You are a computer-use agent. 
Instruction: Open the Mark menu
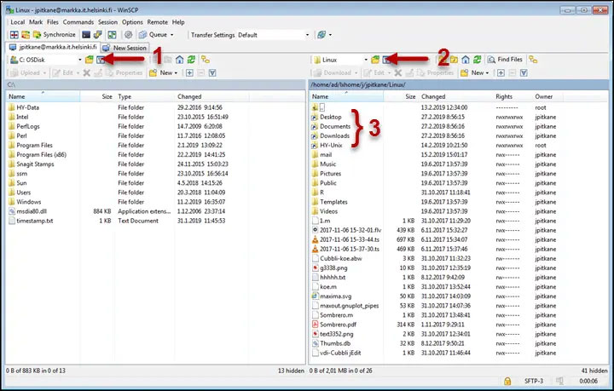[x=36, y=22]
